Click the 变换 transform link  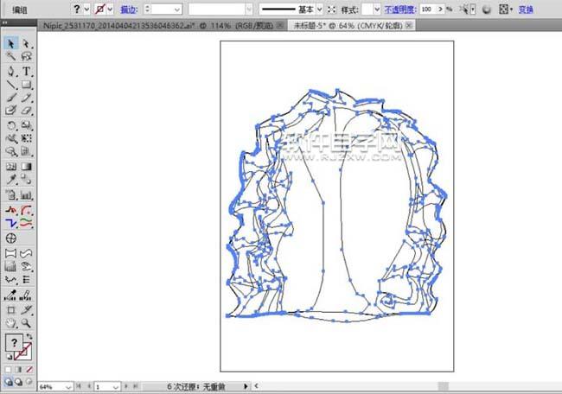526,10
